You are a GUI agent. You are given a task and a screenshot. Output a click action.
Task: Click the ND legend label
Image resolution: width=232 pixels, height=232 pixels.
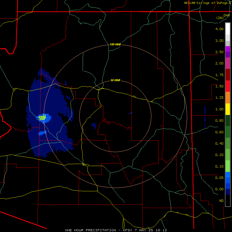221,201
